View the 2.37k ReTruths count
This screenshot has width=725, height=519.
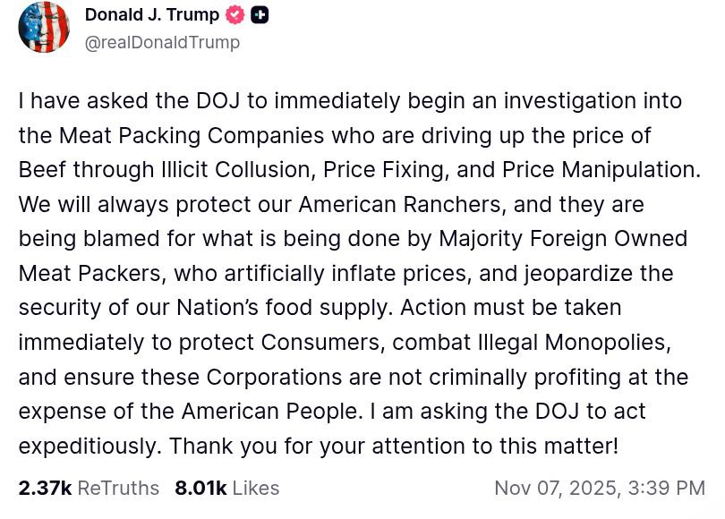45,489
